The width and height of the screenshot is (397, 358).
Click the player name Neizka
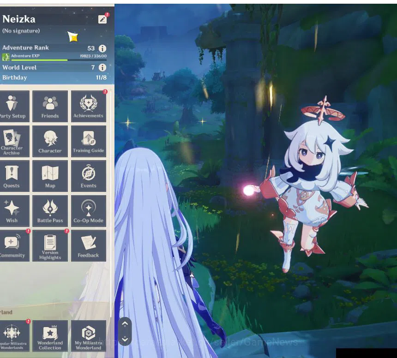pyautogui.click(x=19, y=19)
